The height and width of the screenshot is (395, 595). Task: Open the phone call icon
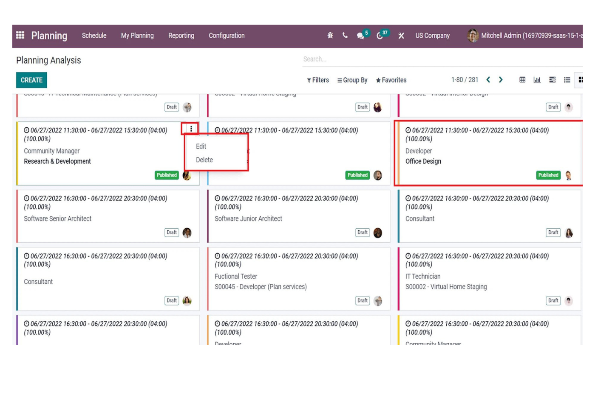click(345, 36)
